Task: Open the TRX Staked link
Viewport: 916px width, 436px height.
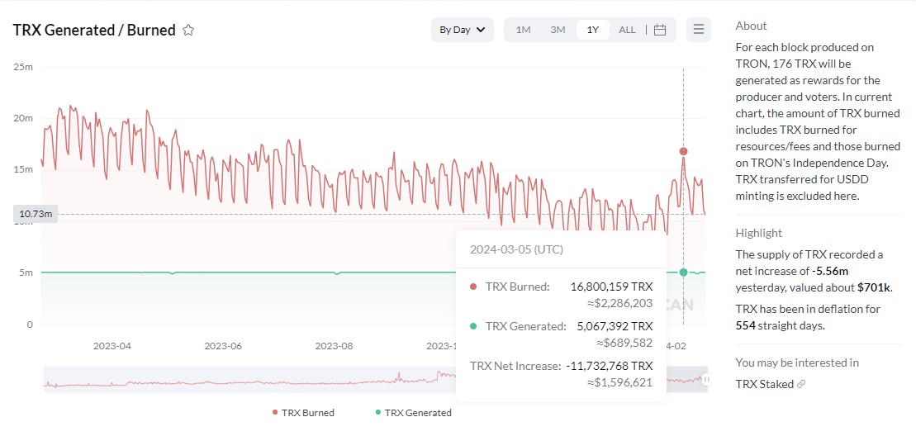Action: (764, 384)
